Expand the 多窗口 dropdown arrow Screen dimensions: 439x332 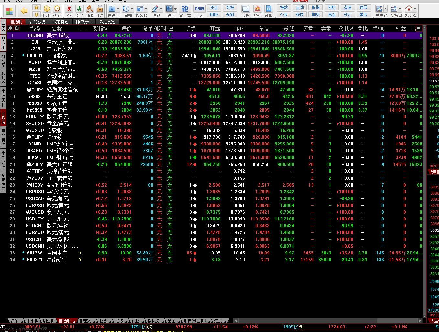[x=400, y=9]
